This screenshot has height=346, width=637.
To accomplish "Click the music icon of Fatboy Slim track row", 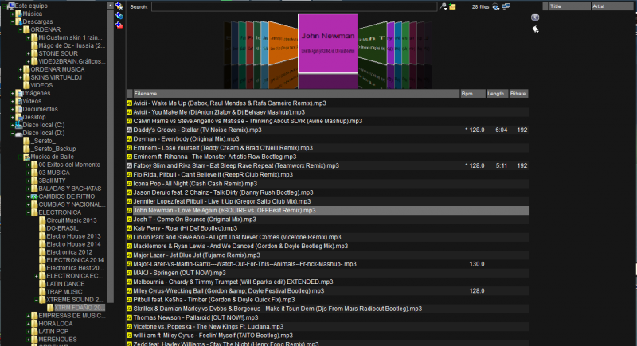I will point(129,166).
